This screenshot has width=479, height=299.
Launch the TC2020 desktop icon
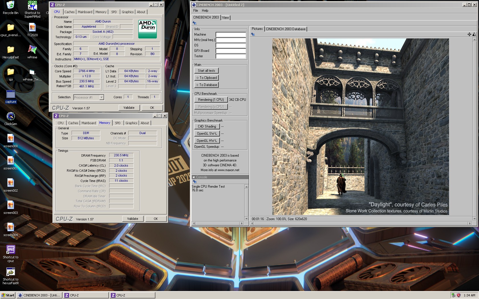point(32,30)
